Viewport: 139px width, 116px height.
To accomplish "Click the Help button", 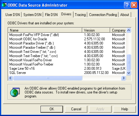I will point(125,109).
